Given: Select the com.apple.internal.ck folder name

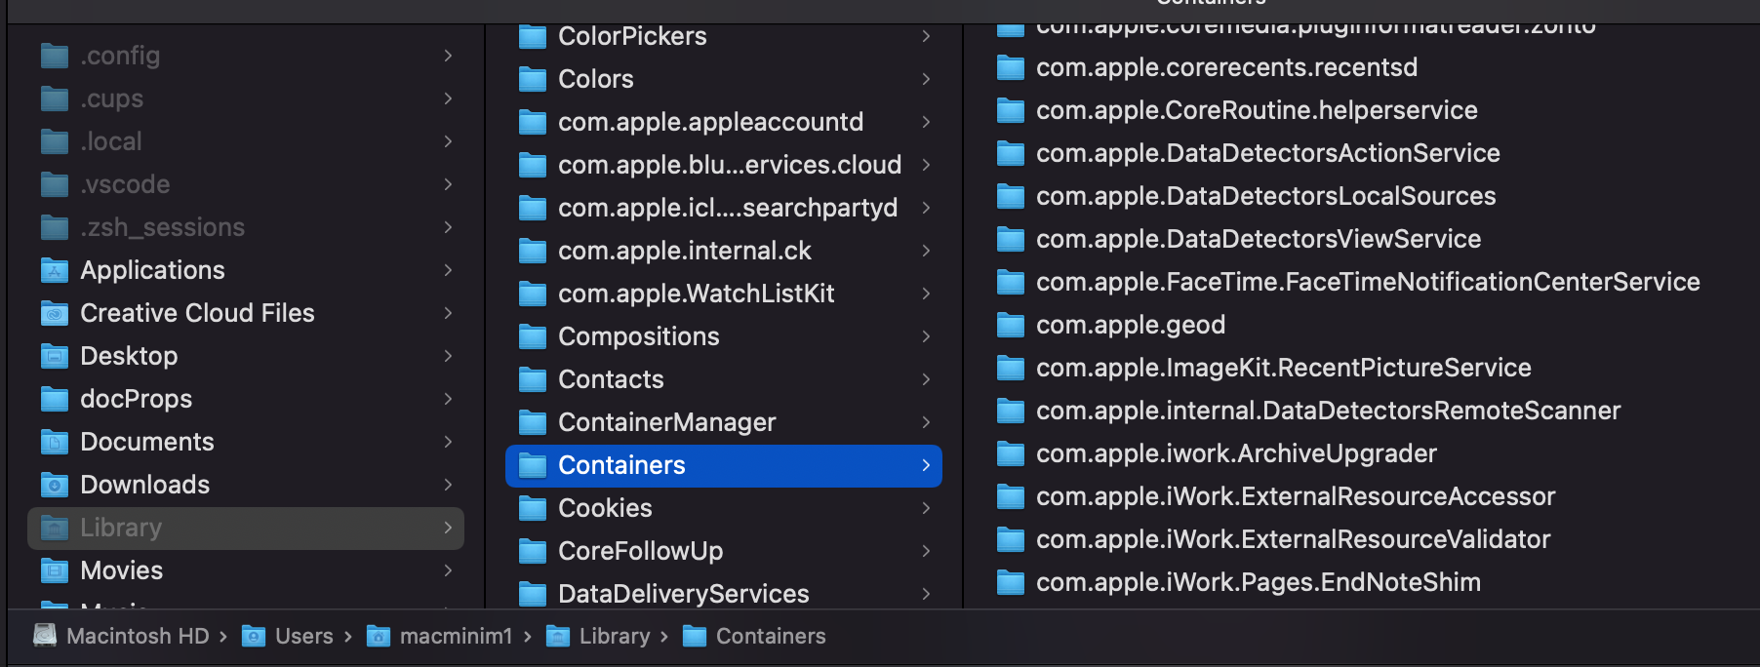Looking at the screenshot, I should (x=684, y=251).
